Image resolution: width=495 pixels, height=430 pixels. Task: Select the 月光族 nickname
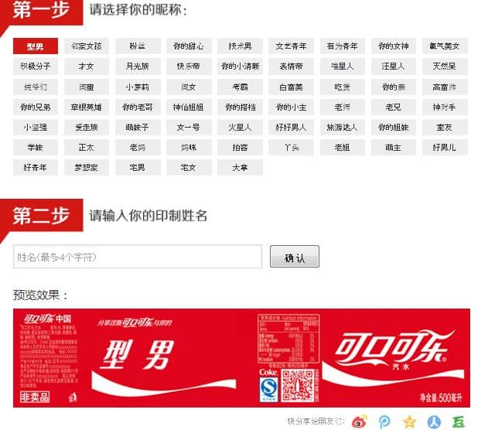(138, 67)
